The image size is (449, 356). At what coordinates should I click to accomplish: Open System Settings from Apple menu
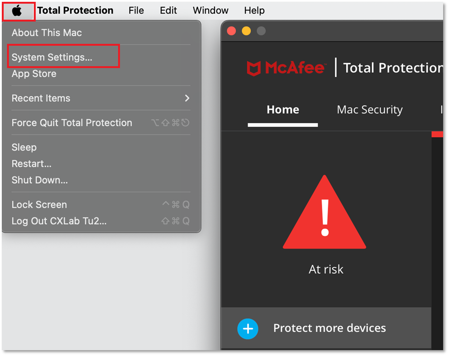coord(52,57)
